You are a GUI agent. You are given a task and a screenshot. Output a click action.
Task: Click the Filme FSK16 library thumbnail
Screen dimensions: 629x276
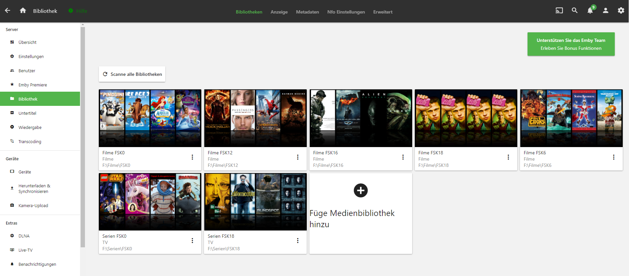pos(361,118)
